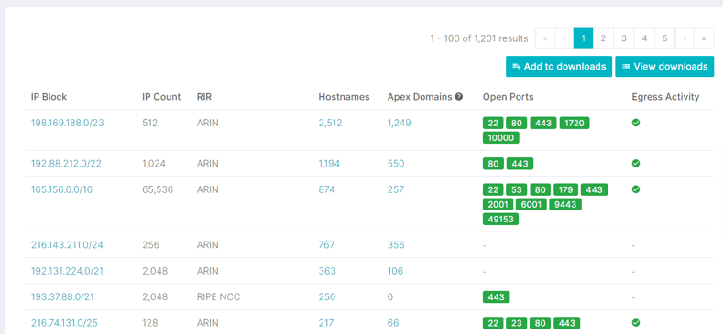Open 550 apex domains link
723x334 pixels.
(x=396, y=163)
